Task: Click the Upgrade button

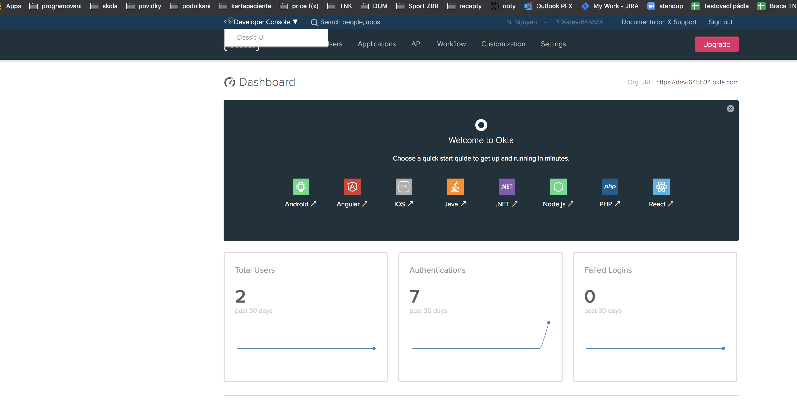Action: pyautogui.click(x=717, y=44)
